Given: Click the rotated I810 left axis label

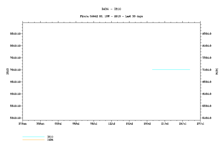Looking at the screenshot, I should tap(8, 71).
